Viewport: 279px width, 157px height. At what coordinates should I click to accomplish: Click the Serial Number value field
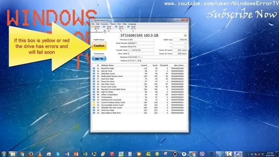[141, 43]
